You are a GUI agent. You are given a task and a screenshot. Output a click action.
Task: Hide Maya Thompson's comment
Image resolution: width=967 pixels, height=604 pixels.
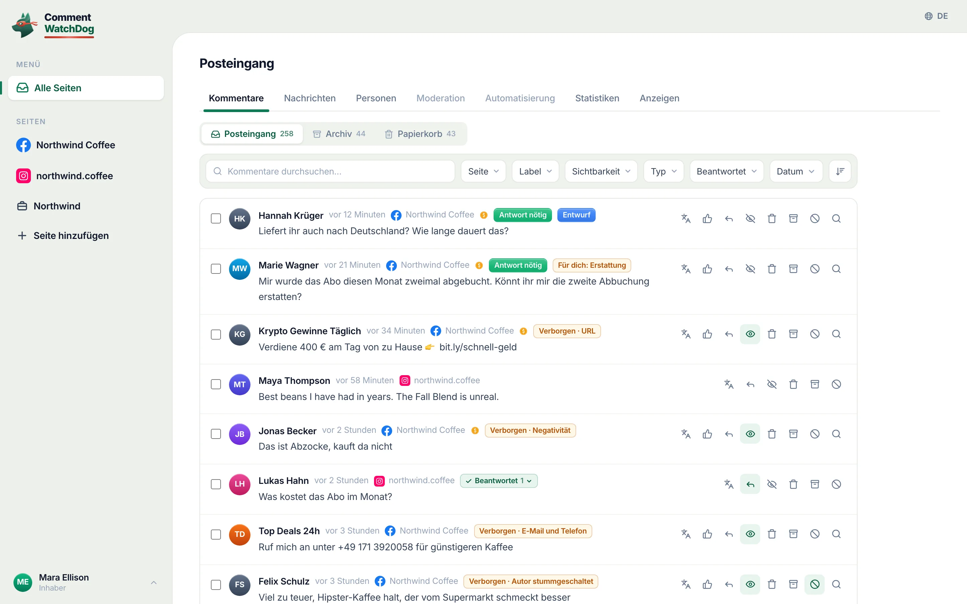772,384
